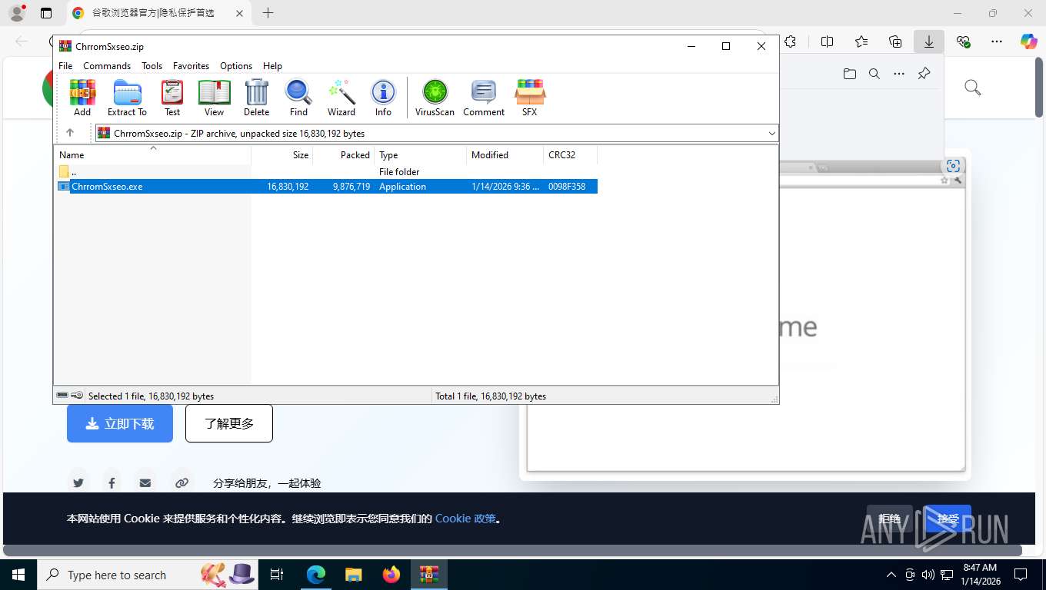Open the Tools menu
This screenshot has height=590, width=1046.
(152, 66)
